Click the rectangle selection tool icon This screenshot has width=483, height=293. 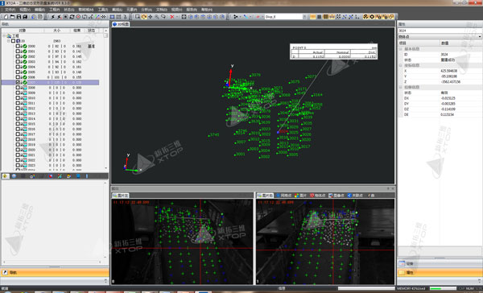(x=138, y=17)
